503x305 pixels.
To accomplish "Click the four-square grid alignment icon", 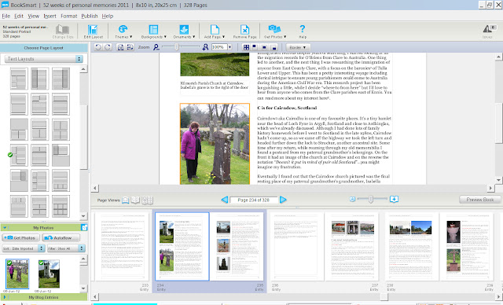I will [246, 47].
